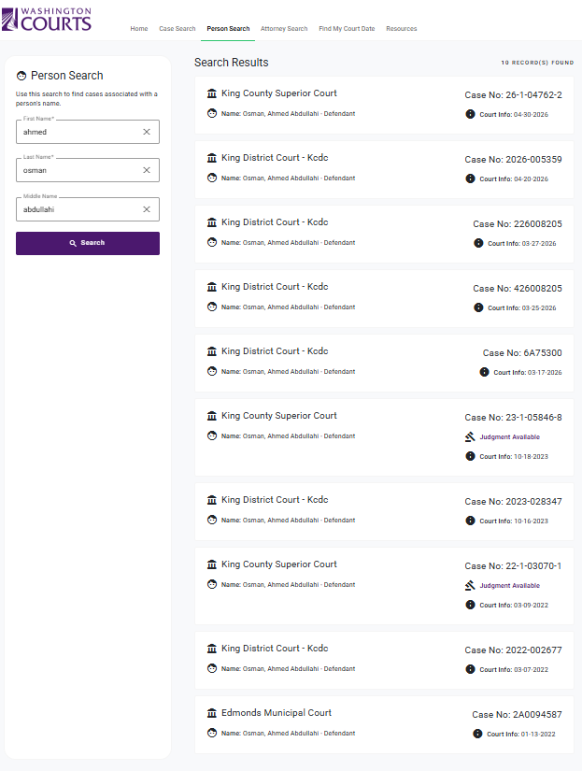Image resolution: width=582 pixels, height=771 pixels.
Task: Click Court Info icon for date 03-17-2026
Action: click(x=484, y=372)
